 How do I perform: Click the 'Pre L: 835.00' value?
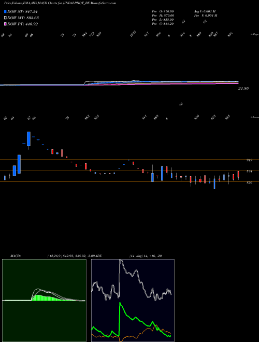point(163,20)
